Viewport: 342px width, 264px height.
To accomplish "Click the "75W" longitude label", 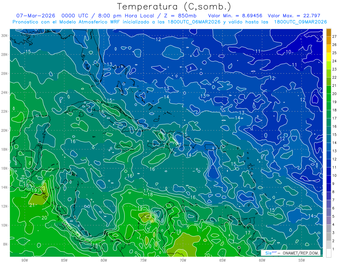I will coord(143,260).
